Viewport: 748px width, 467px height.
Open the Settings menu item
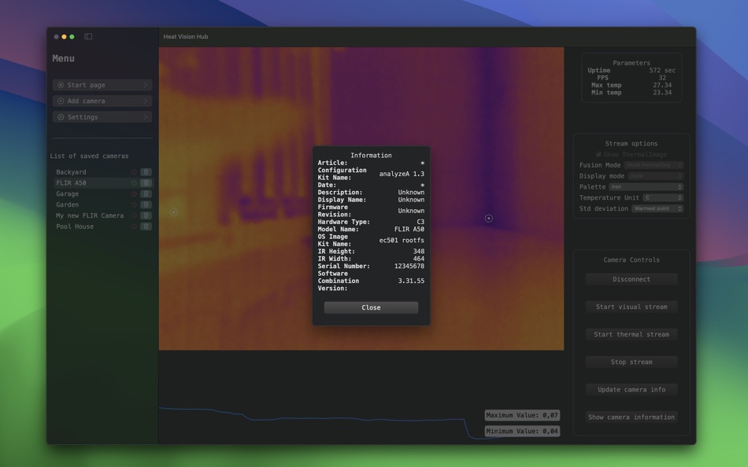click(x=102, y=117)
